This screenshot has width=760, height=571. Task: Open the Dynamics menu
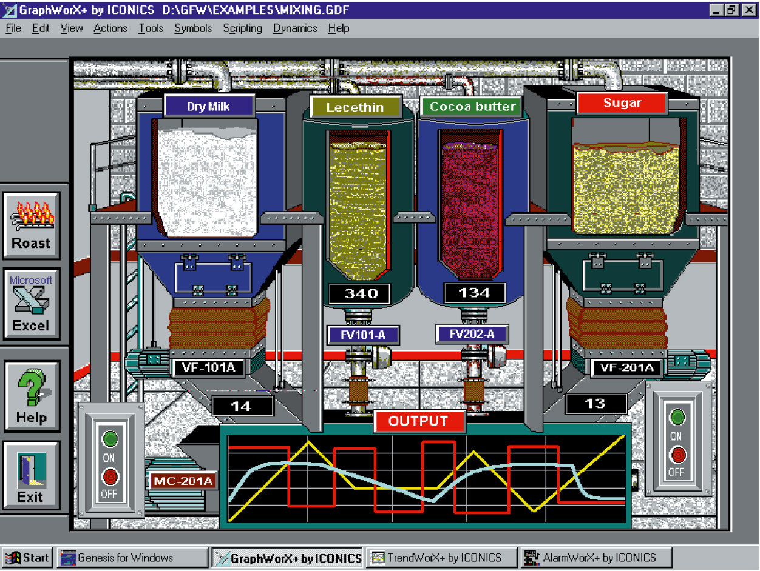click(x=294, y=28)
